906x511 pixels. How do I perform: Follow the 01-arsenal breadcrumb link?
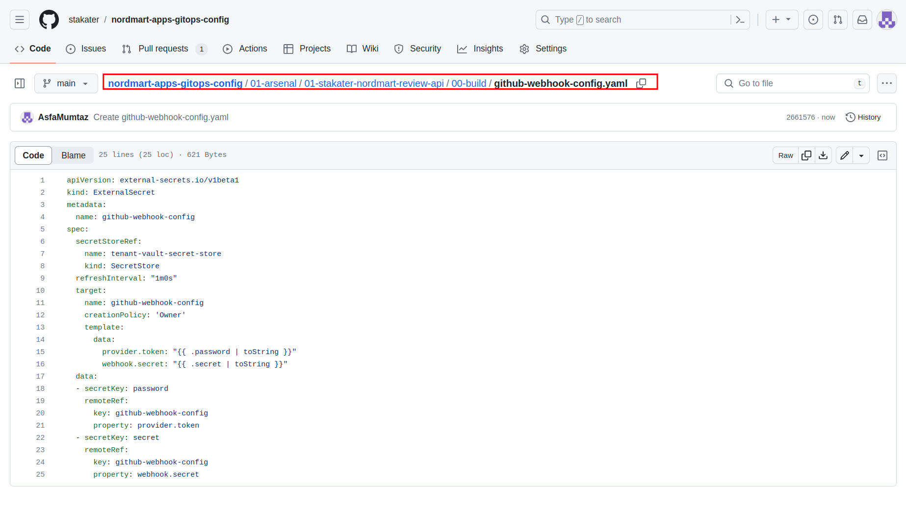click(273, 83)
